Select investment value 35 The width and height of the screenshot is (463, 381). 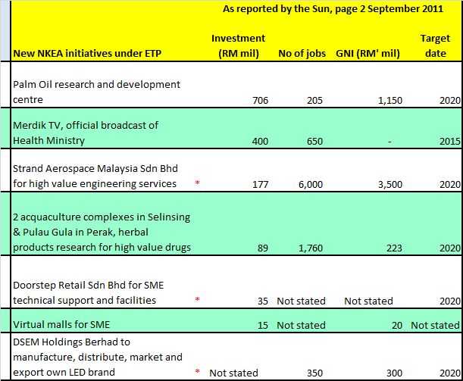pos(263,301)
